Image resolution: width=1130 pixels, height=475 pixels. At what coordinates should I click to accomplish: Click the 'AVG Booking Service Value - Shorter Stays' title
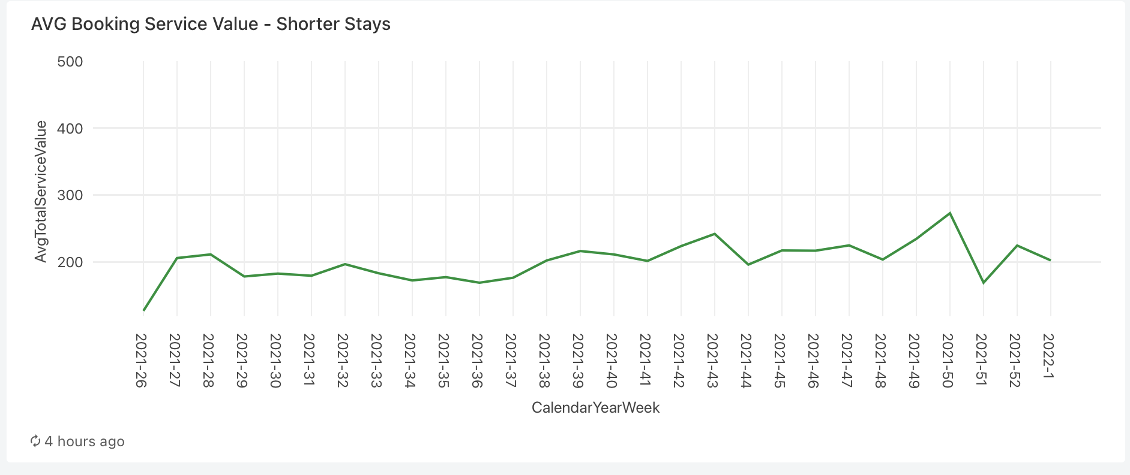[211, 24]
